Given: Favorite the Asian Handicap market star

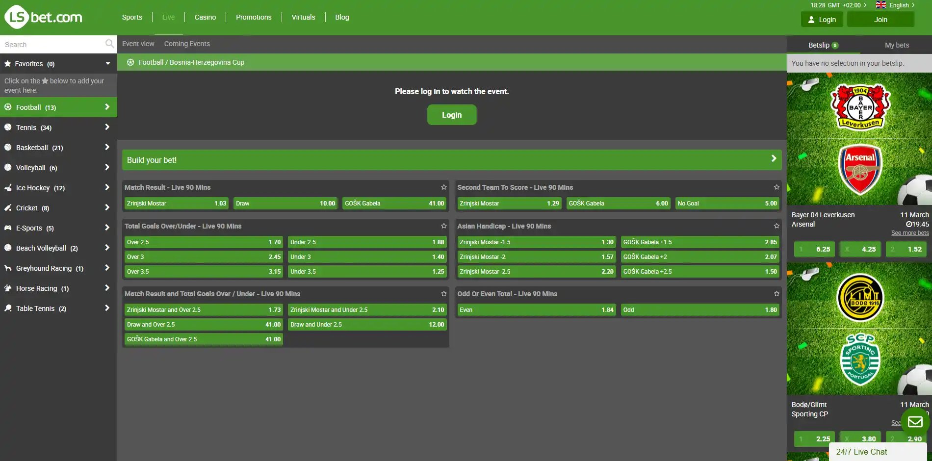Looking at the screenshot, I should point(777,226).
